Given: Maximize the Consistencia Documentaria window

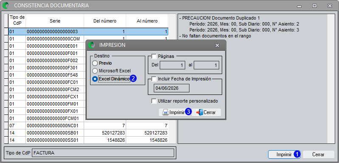Looking at the screenshot, I should tap(314, 6).
